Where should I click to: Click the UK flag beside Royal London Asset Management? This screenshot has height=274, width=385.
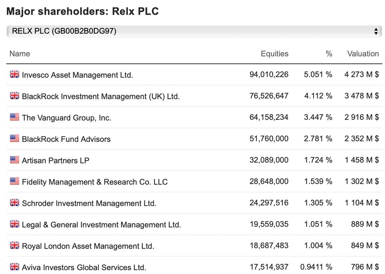pyautogui.click(x=15, y=246)
